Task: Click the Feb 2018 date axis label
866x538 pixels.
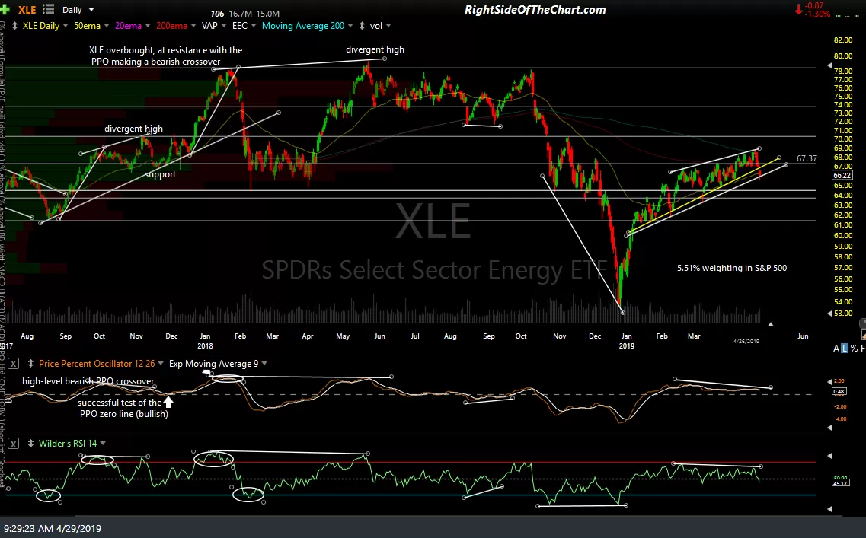Action: [x=240, y=336]
